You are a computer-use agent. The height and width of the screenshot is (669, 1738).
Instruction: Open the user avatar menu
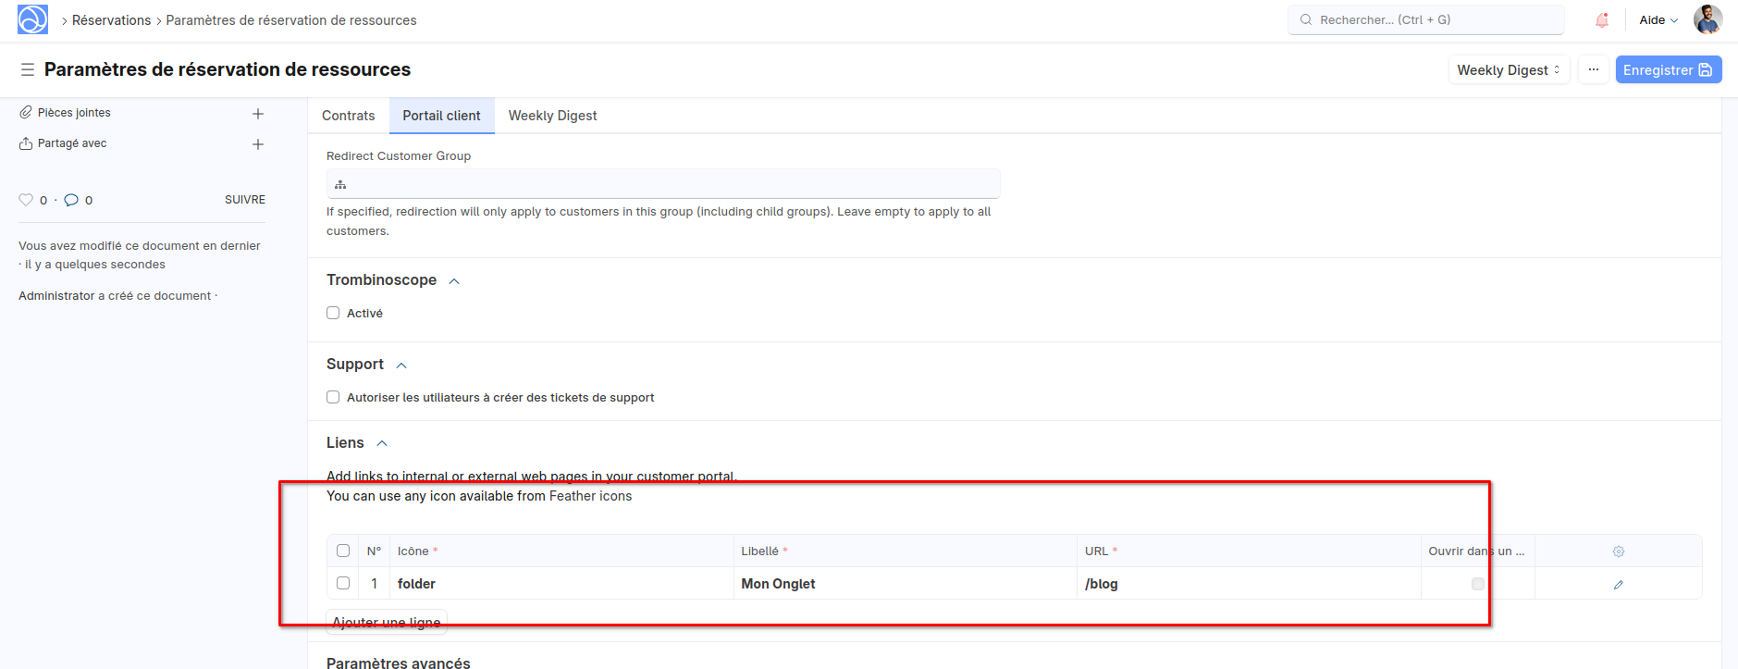coord(1707,19)
